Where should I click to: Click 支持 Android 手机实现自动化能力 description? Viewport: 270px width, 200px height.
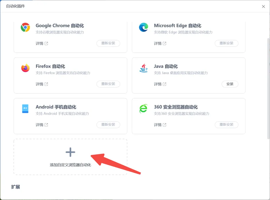[62, 114]
